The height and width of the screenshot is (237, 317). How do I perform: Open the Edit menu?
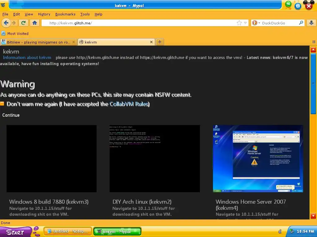coord(17,14)
